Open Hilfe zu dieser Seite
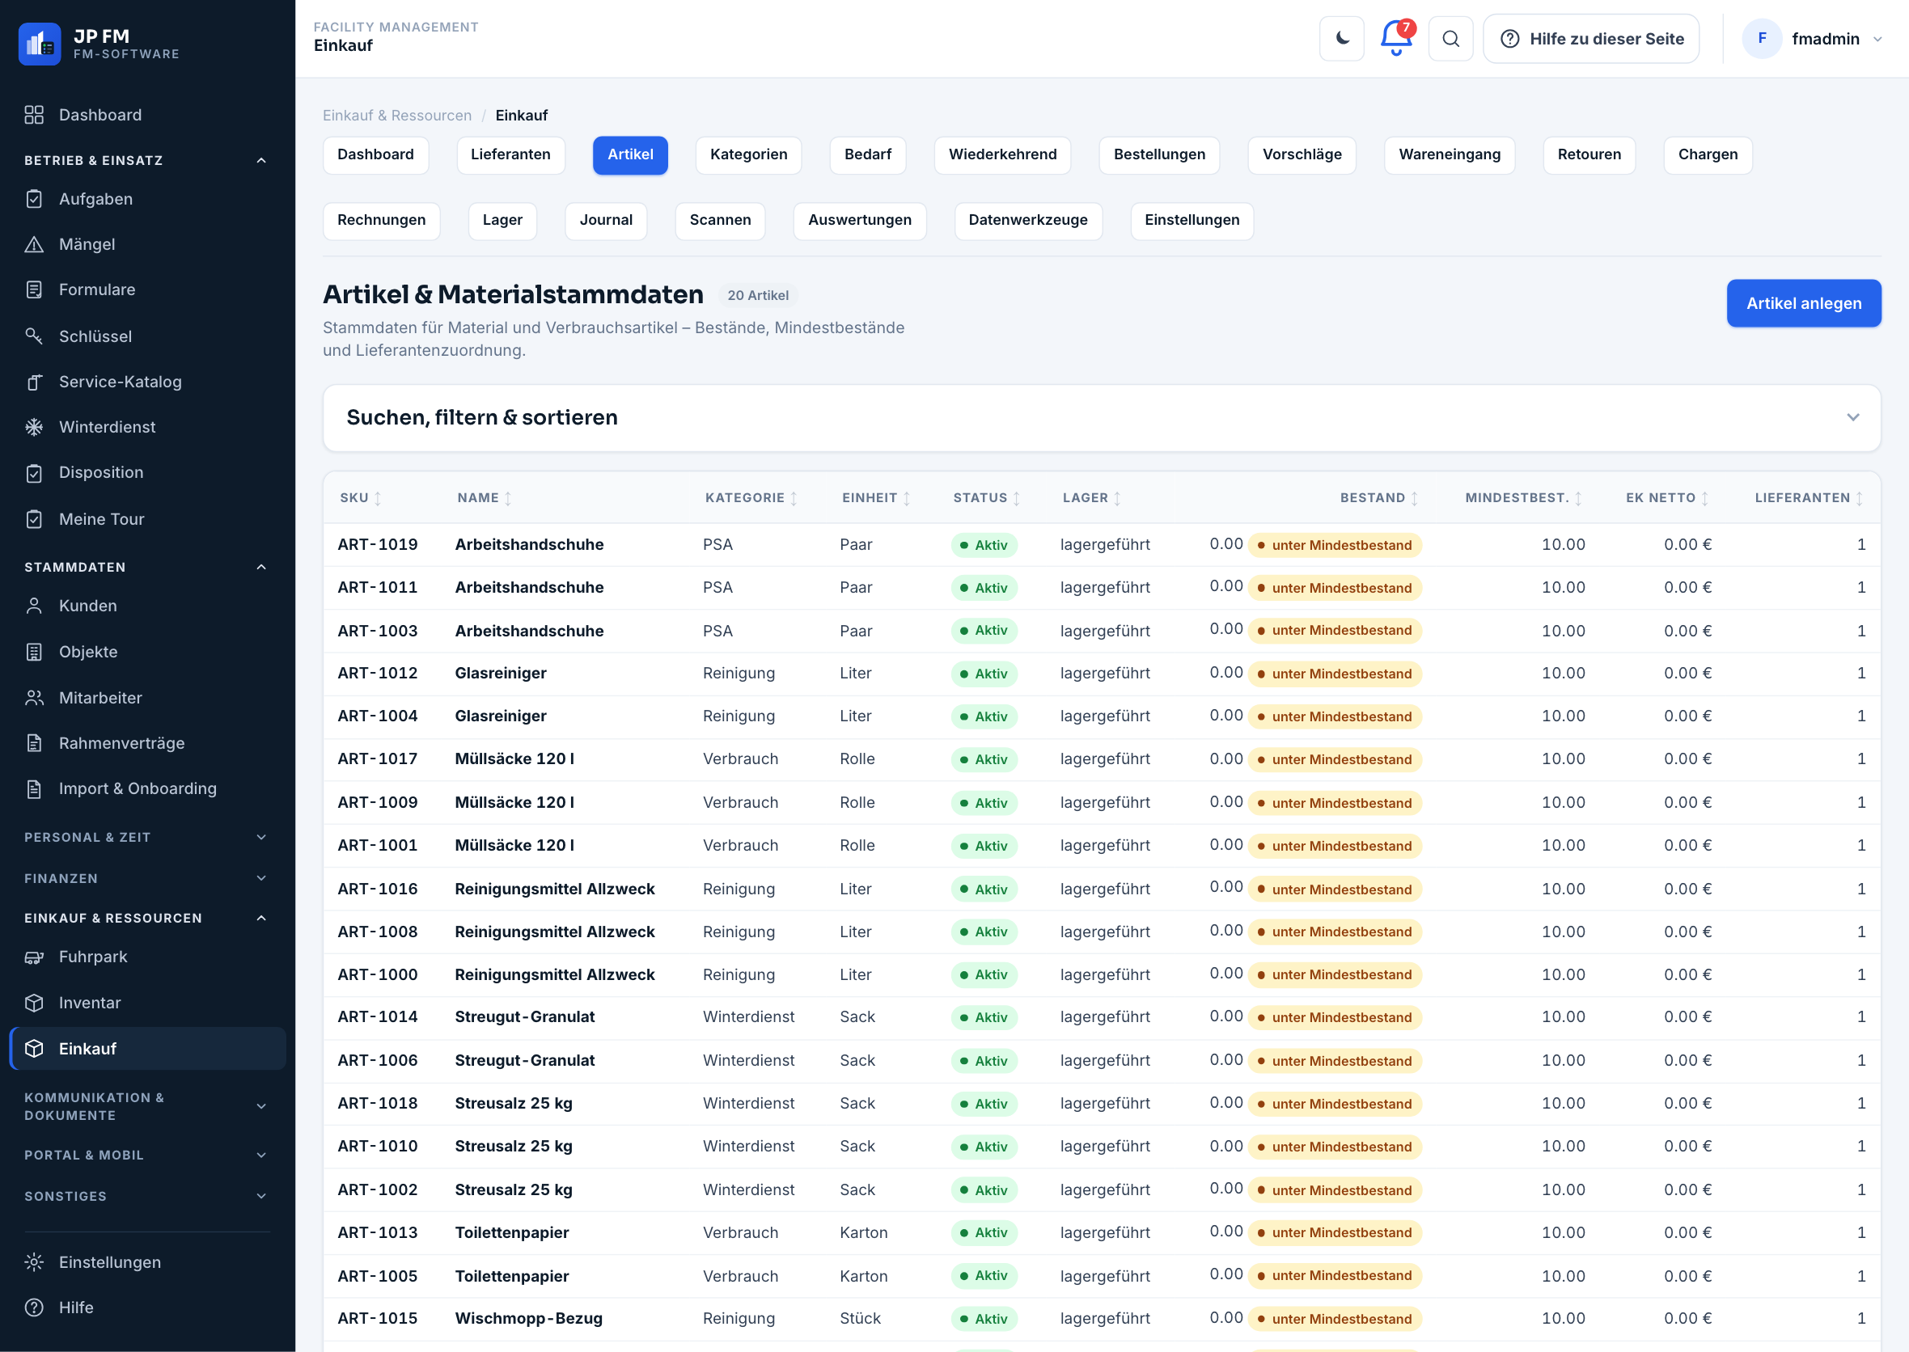The image size is (1909, 1352). pyautogui.click(x=1591, y=38)
